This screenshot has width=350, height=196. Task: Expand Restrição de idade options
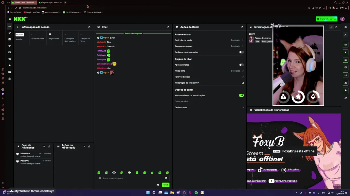[243, 40]
